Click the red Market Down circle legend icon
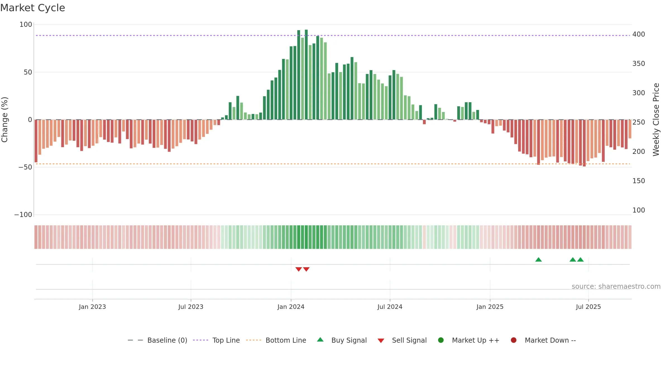The height and width of the screenshot is (377, 670). 513,340
